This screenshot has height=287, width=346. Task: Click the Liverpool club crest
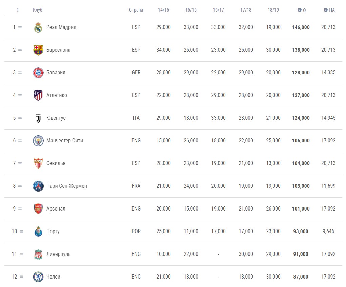click(x=38, y=254)
